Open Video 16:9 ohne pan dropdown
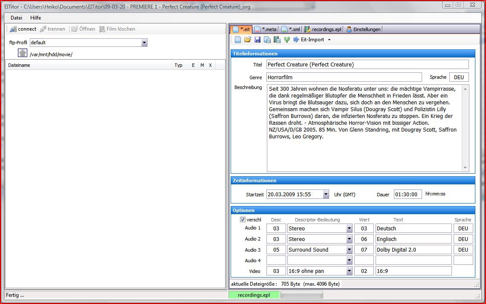Image resolution: width=486 pixels, height=304 pixels. (349, 271)
